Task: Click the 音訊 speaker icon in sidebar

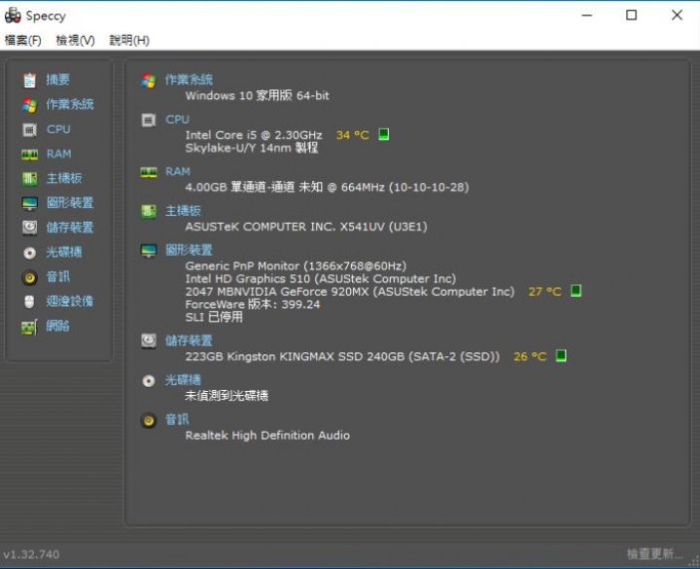Action: (29, 277)
